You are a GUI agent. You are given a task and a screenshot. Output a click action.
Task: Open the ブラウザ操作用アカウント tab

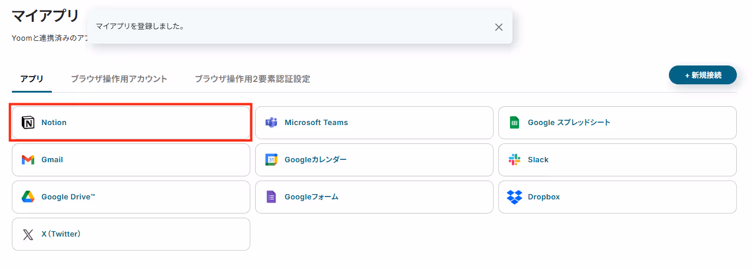(x=119, y=79)
